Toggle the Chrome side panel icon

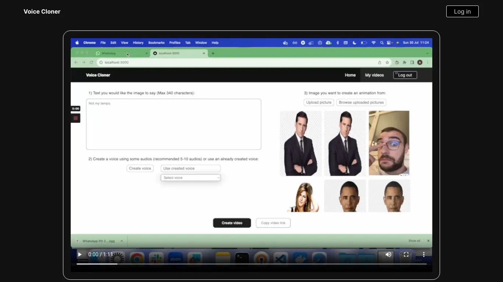coord(412,62)
